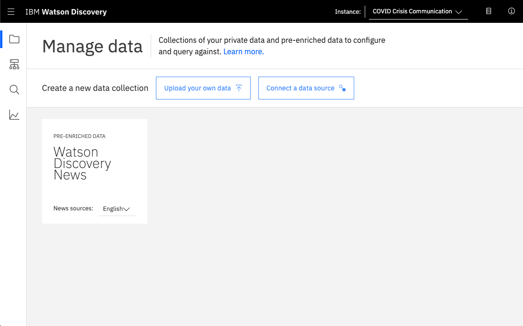Open the News sources English dropdown
This screenshot has height=326, width=523.
point(117,209)
